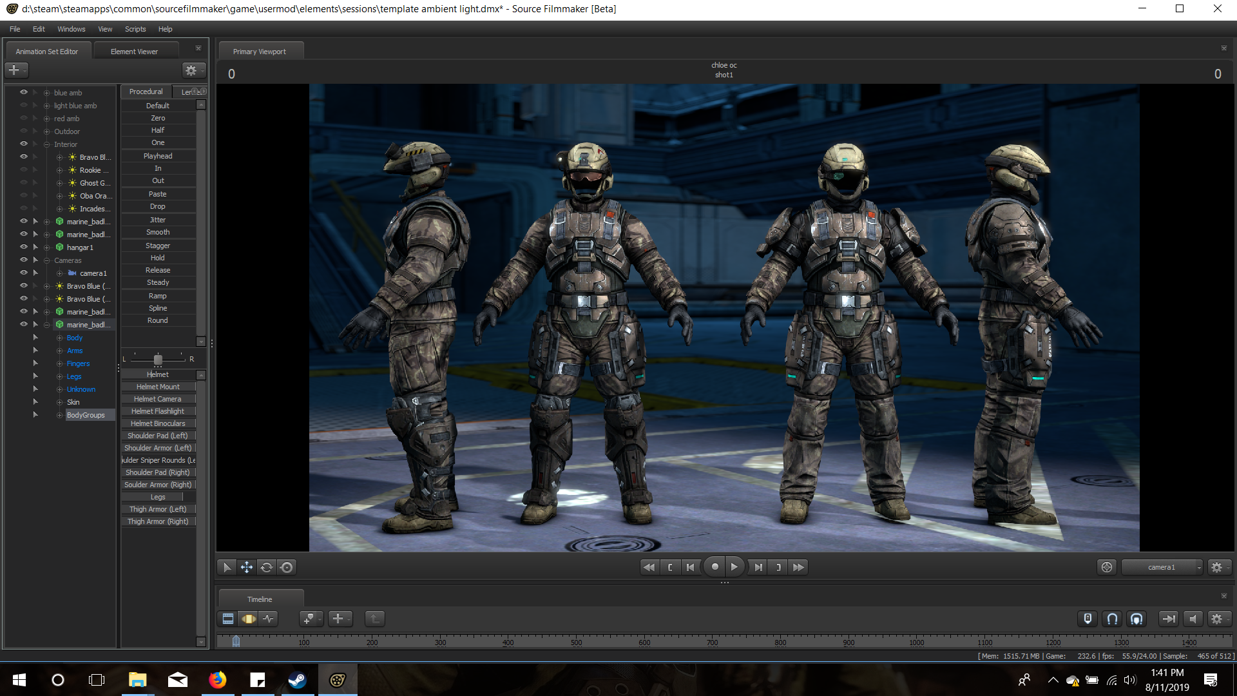Toggle timeline snap magnet icon

(x=1112, y=619)
